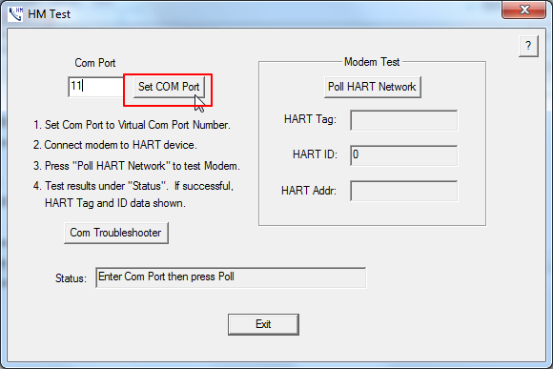Image resolution: width=553 pixels, height=369 pixels.
Task: Open help with the question mark button
Action: click(x=528, y=46)
